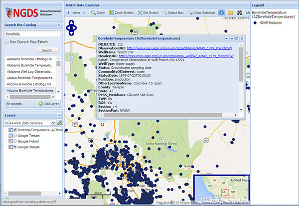Select Alabama Borehole Temperatures result
Screen dimensions: 299x206
(x=30, y=65)
